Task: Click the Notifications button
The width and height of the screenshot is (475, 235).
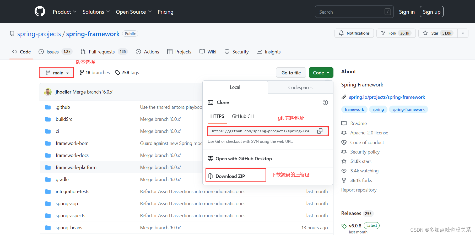Action: (x=354, y=33)
